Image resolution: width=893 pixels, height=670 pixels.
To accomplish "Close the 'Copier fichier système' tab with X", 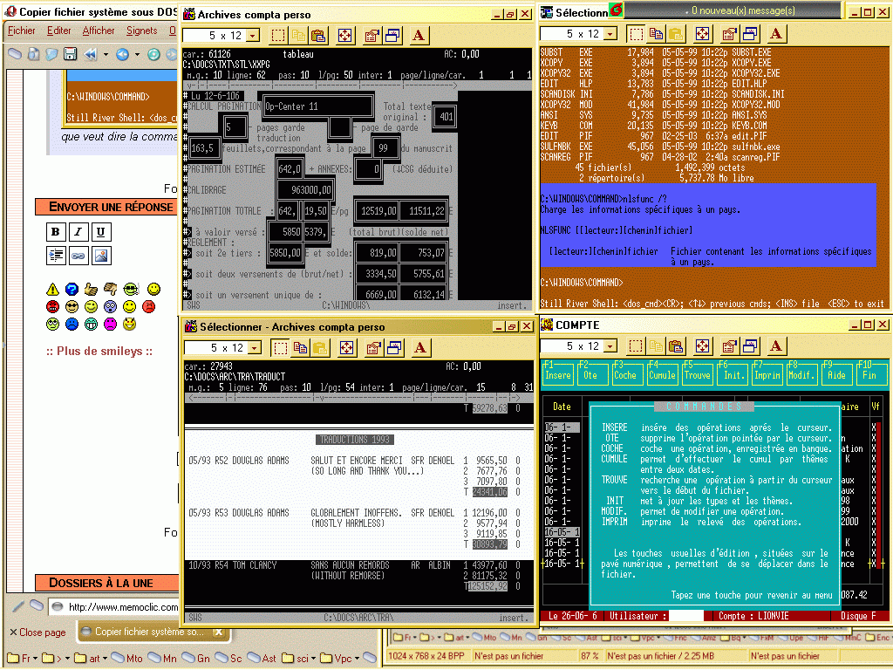I will pos(218,632).
